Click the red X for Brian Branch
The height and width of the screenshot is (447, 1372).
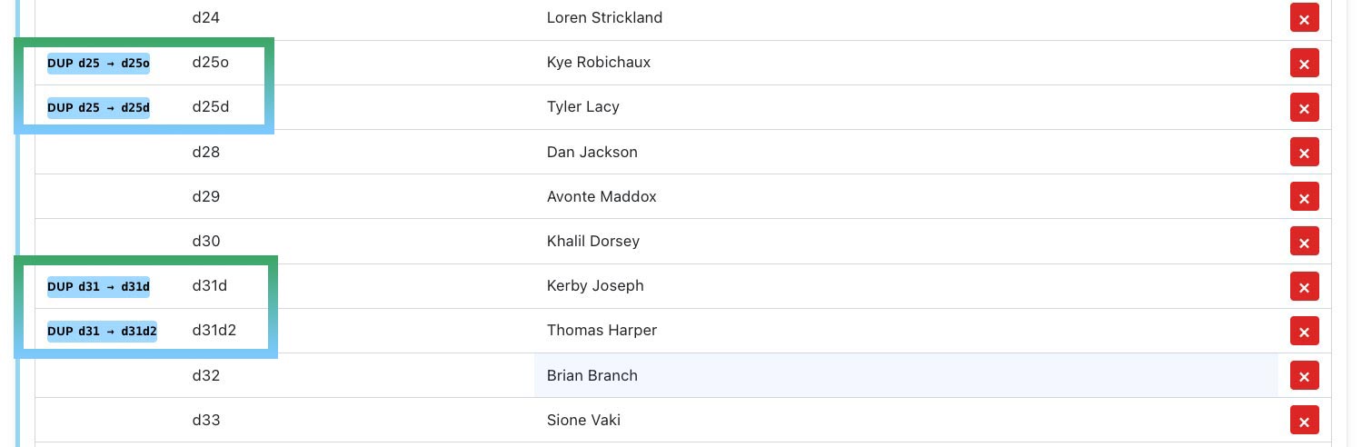click(1304, 375)
